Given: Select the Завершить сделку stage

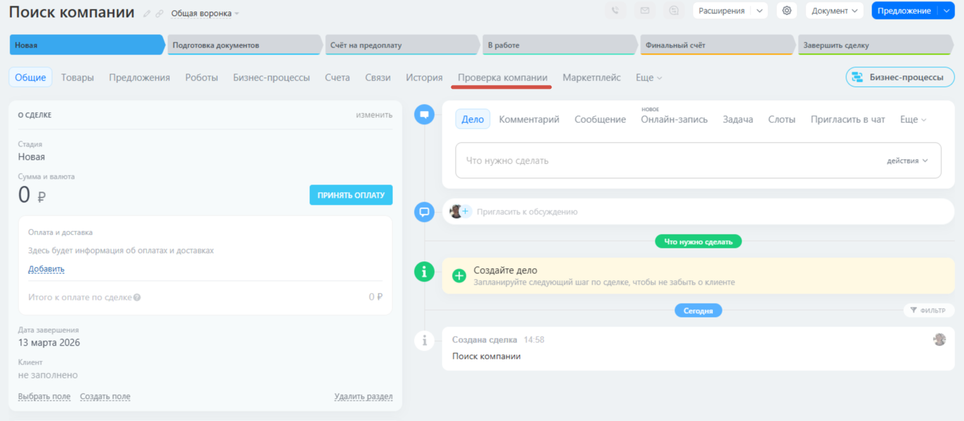Looking at the screenshot, I should coord(875,45).
